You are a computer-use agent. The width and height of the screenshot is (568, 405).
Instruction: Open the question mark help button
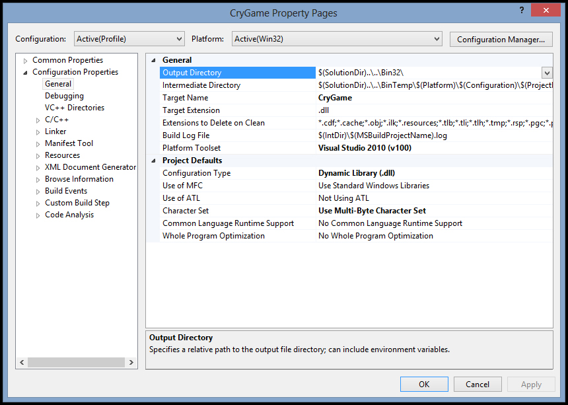[522, 10]
